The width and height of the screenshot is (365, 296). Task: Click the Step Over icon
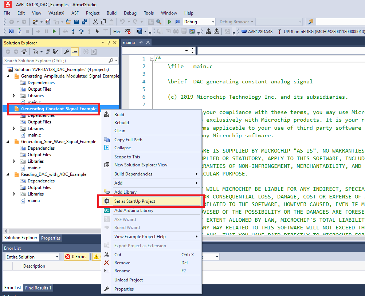pos(81,31)
